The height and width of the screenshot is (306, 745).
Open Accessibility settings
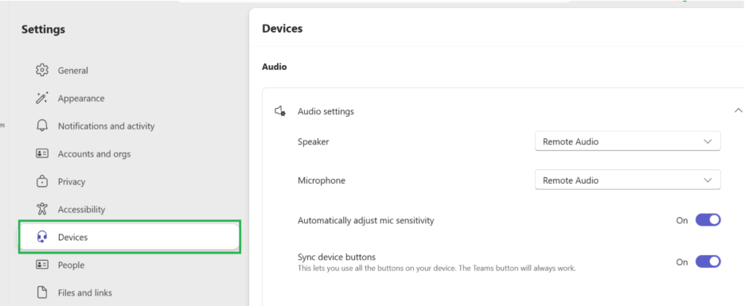point(129,209)
